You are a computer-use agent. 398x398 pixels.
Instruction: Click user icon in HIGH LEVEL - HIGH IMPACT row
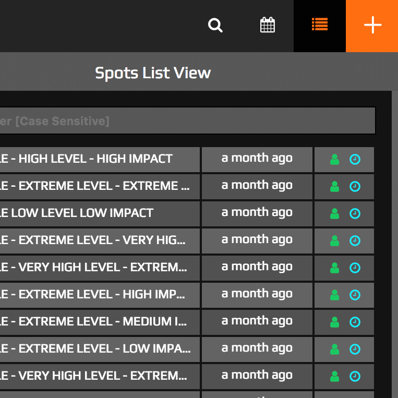coord(334,160)
